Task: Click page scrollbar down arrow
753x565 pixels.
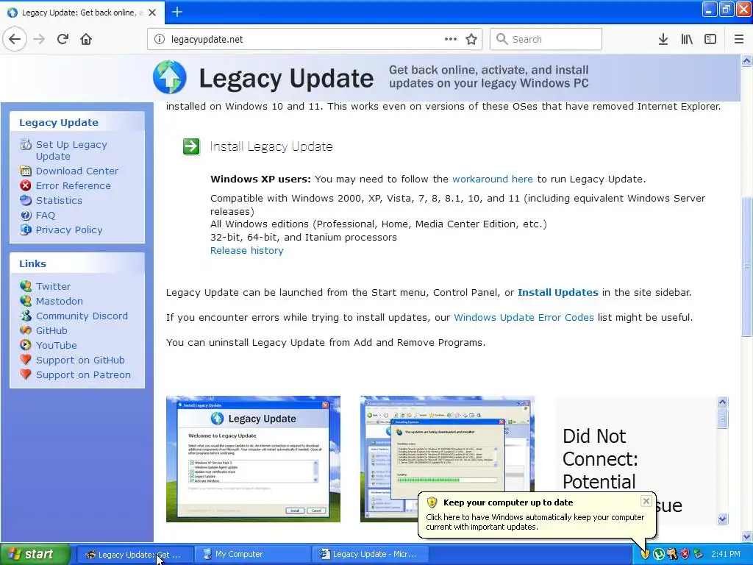Action: [x=746, y=536]
